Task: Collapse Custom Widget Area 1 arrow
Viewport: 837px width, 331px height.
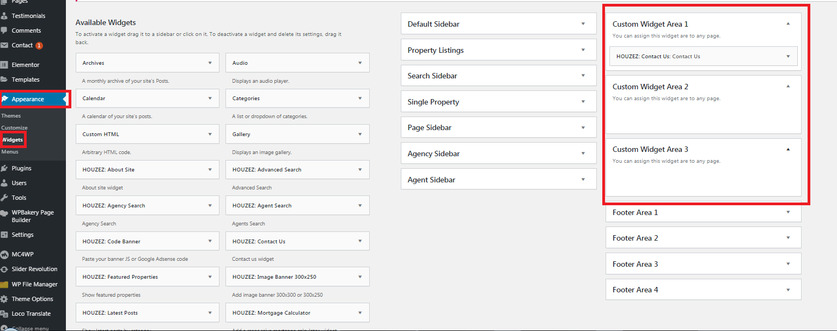Action: (x=788, y=24)
